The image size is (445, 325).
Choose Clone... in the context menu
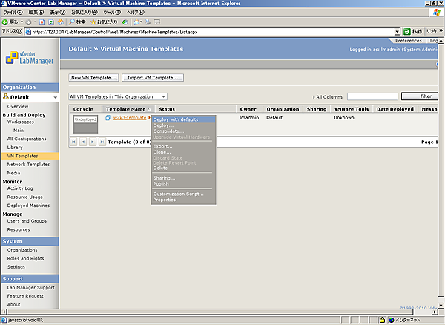162,152
